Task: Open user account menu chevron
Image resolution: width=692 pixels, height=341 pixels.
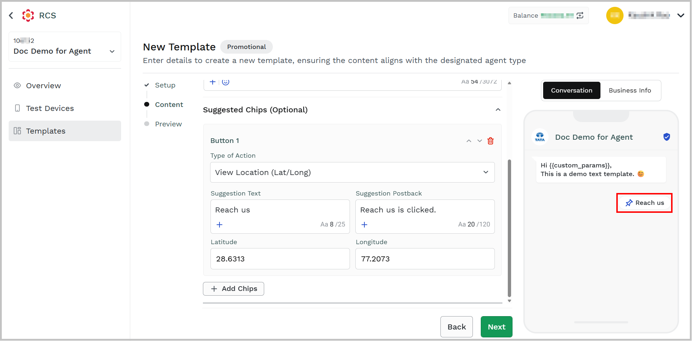Action: tap(681, 15)
